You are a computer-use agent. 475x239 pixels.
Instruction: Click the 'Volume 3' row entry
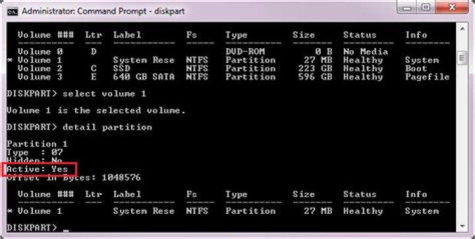(x=40, y=77)
